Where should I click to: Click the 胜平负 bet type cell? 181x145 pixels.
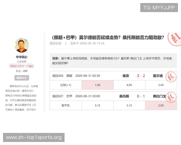coord(66,105)
